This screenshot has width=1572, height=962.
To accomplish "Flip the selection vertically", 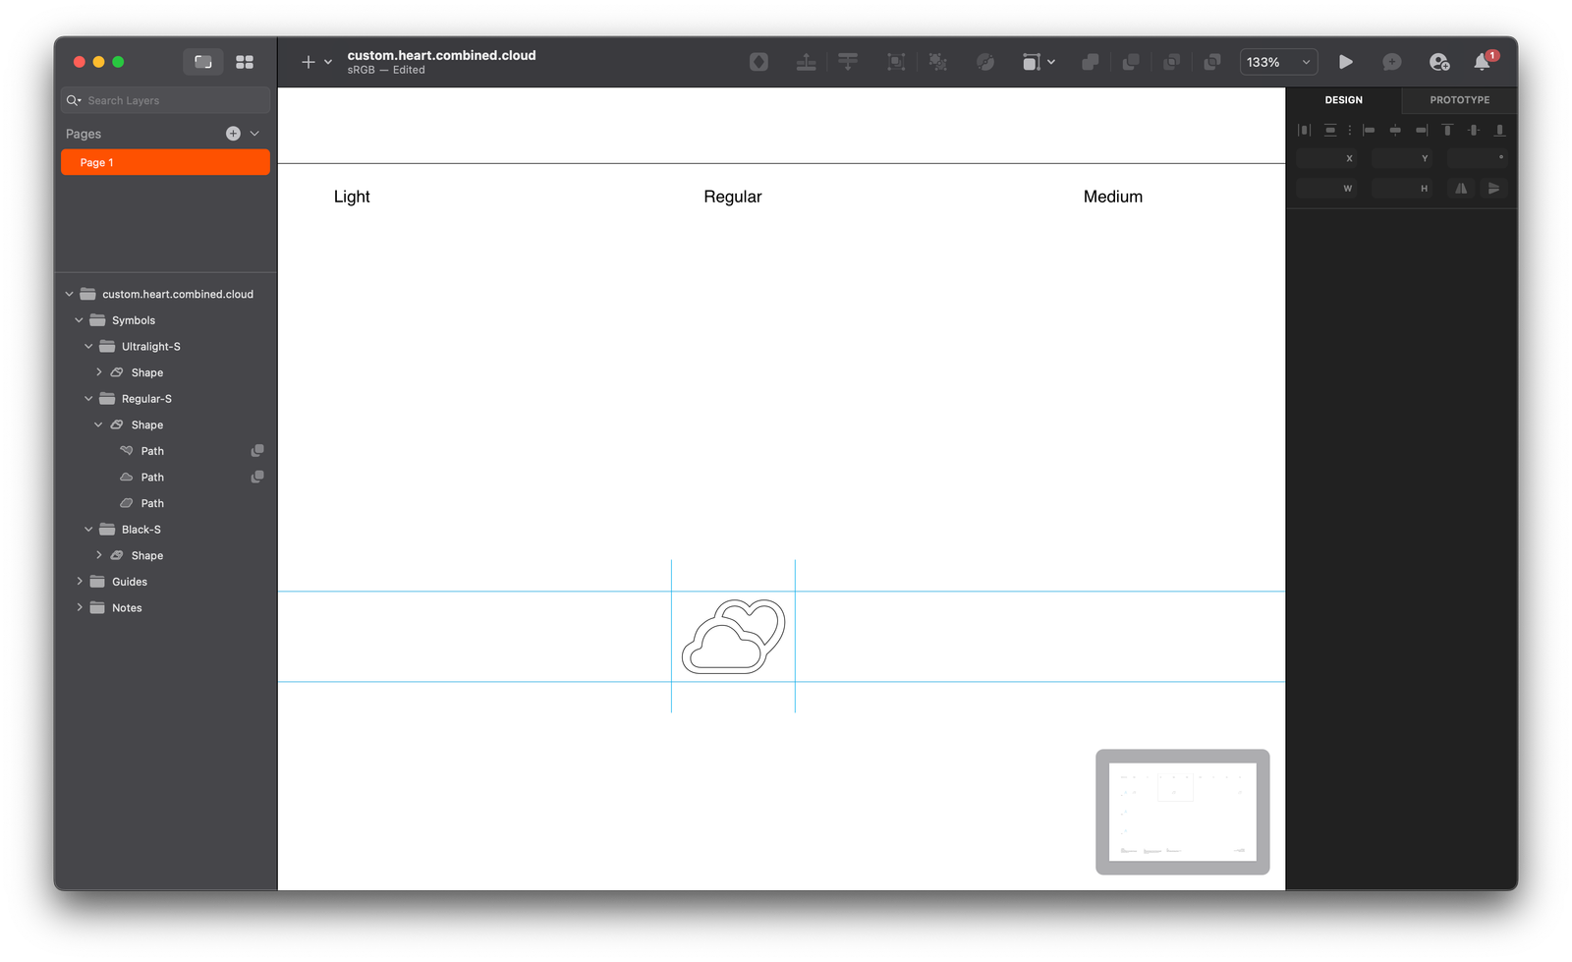I will 1494,188.
